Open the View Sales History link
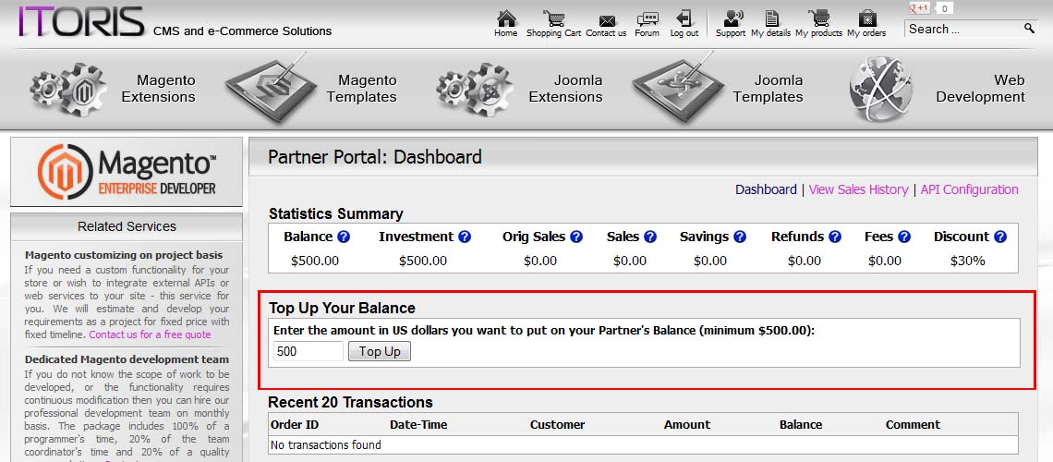The height and width of the screenshot is (462, 1053). click(858, 189)
